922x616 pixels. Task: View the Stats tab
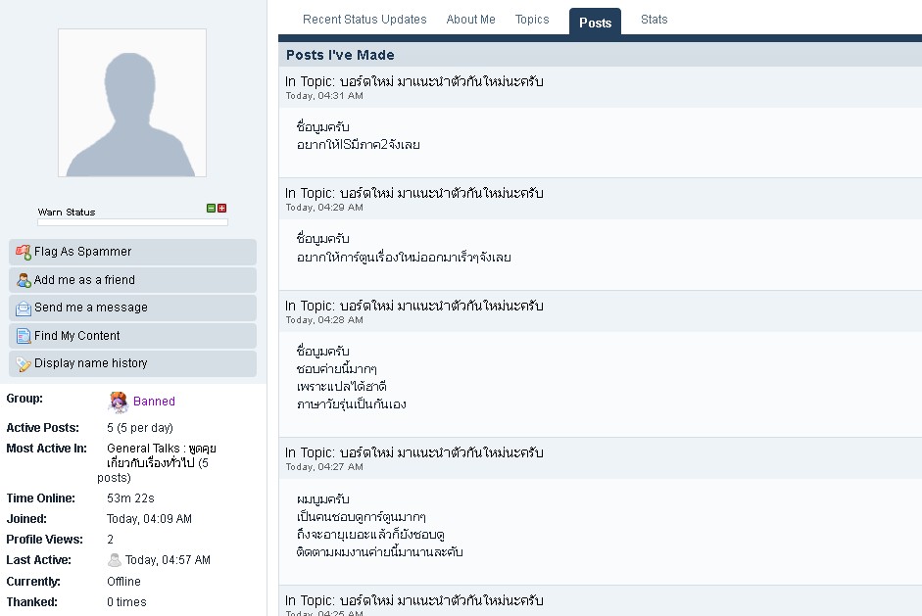654,20
